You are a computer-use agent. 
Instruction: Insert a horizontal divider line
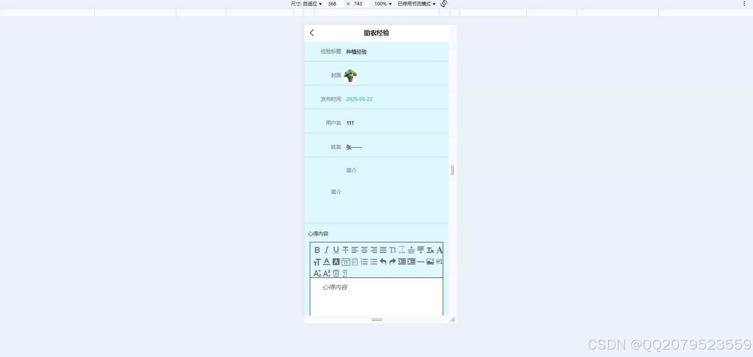[421, 262]
